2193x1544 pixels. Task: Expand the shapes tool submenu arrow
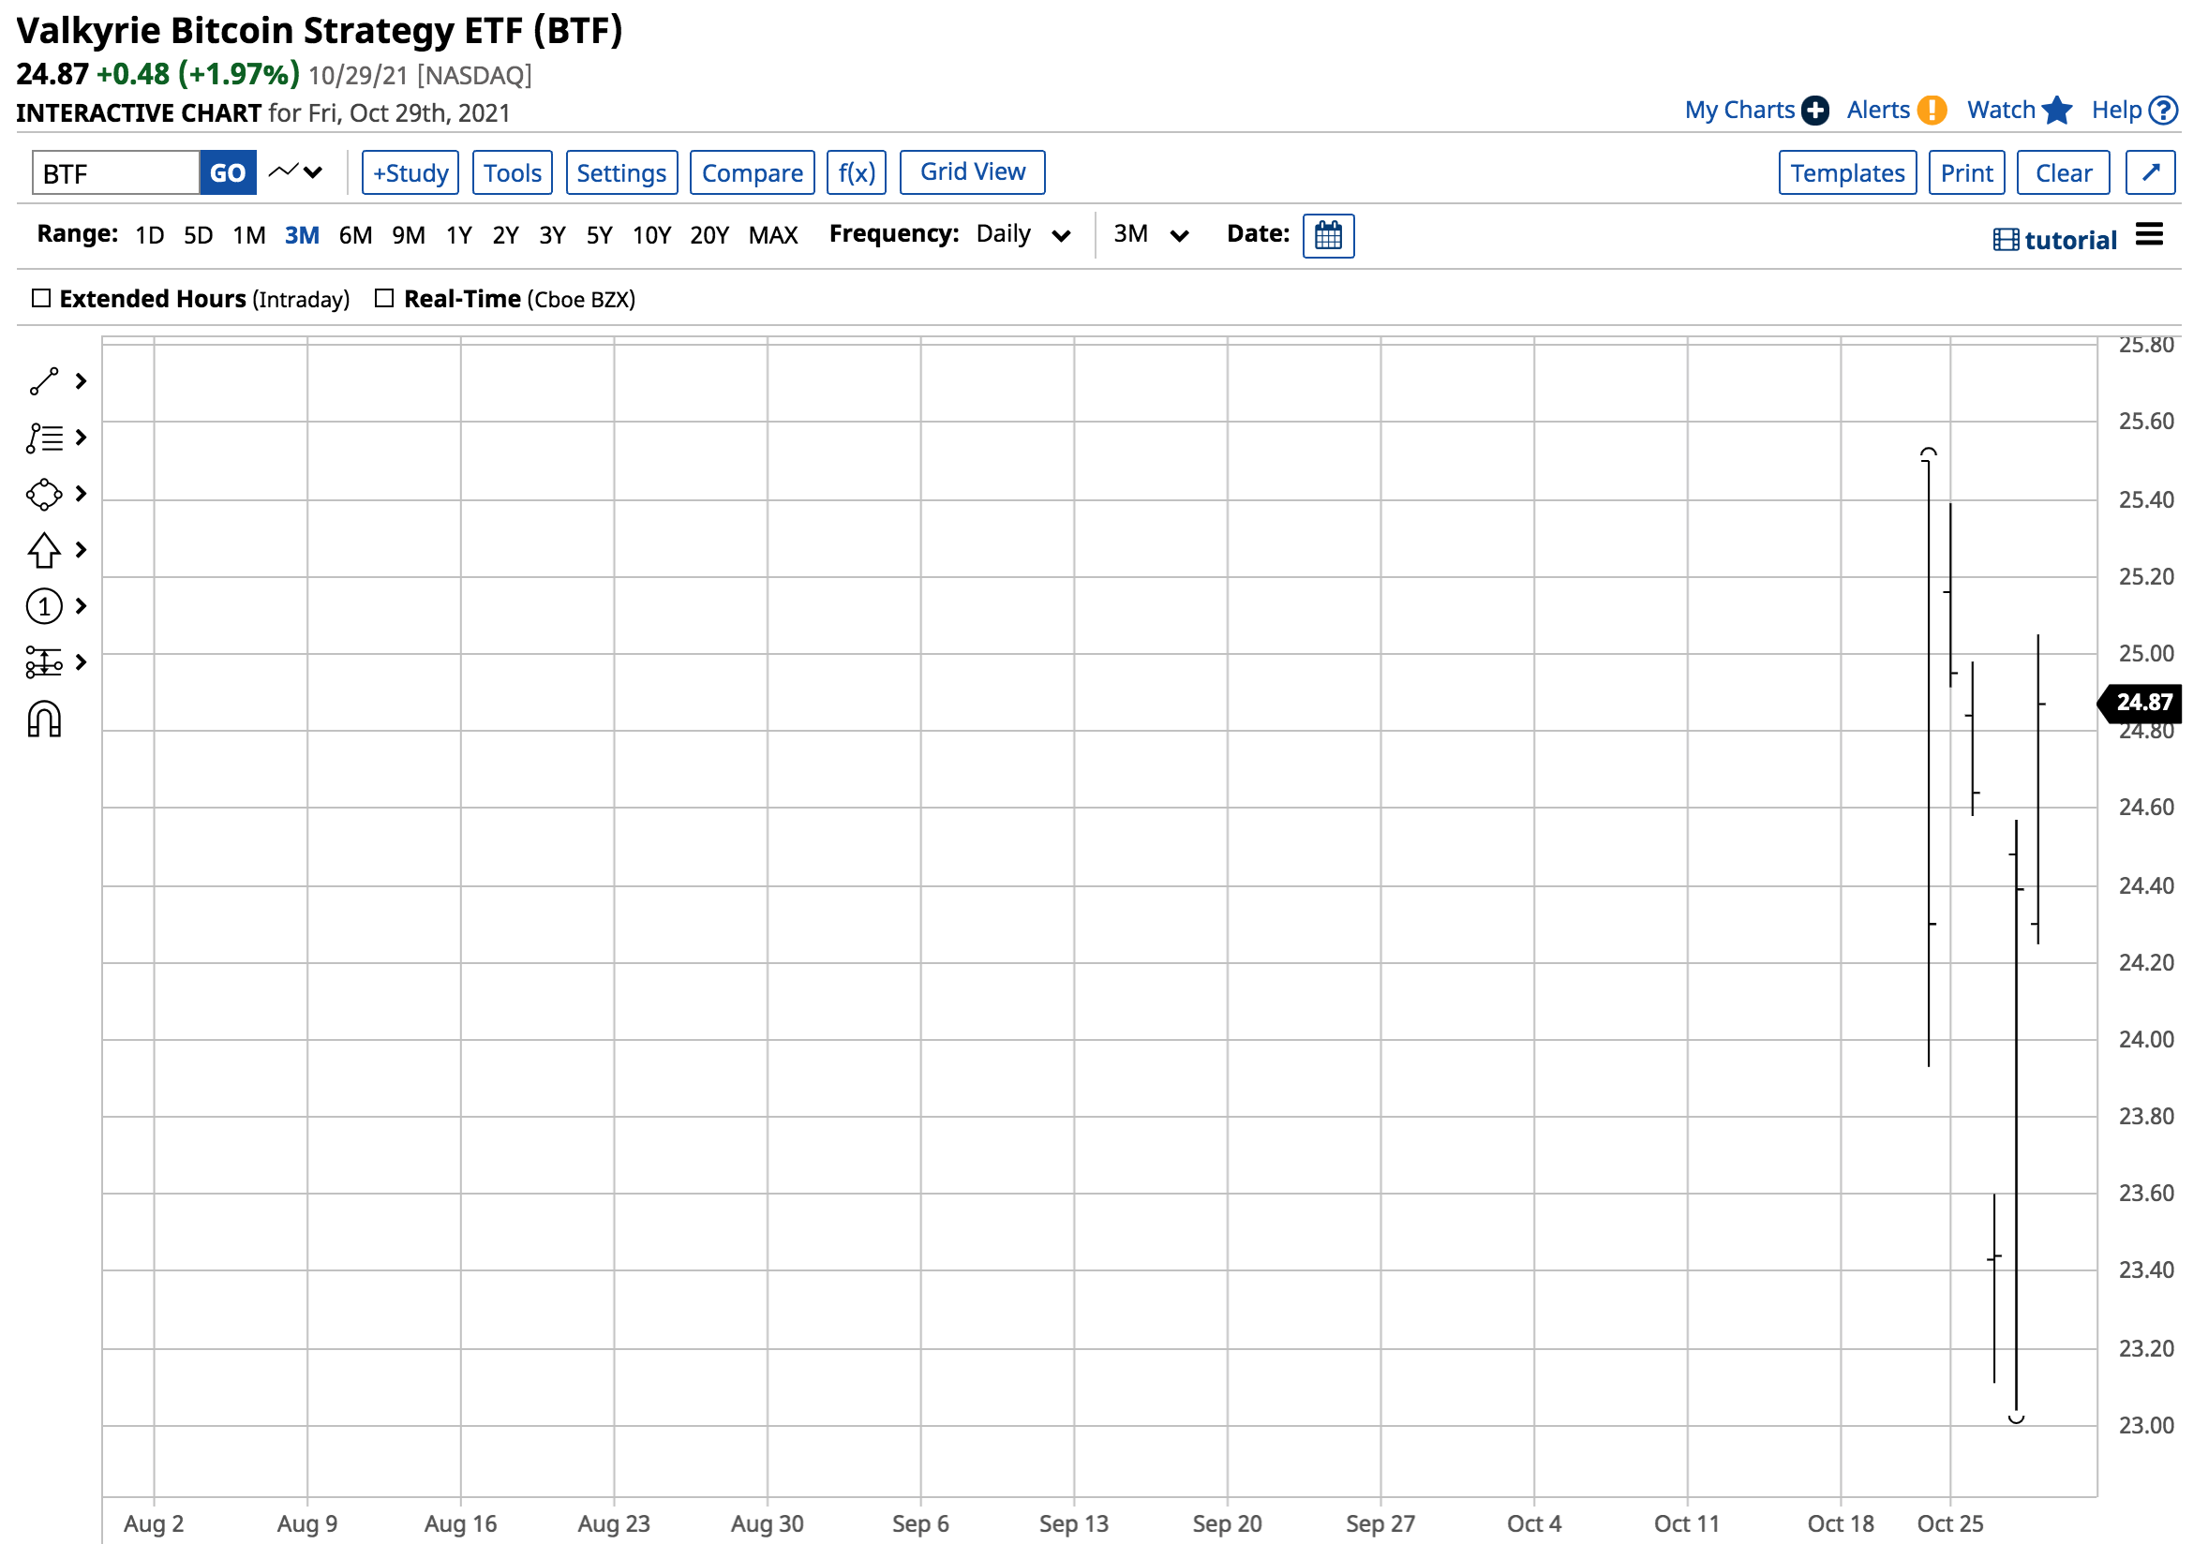coord(82,494)
